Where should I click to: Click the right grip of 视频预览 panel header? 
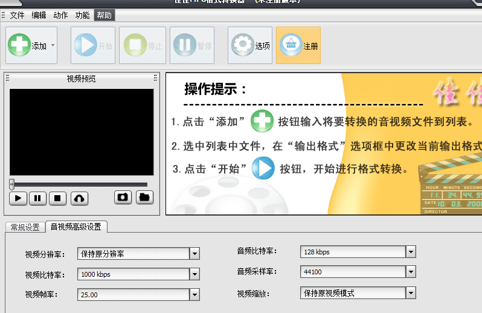tap(156, 78)
